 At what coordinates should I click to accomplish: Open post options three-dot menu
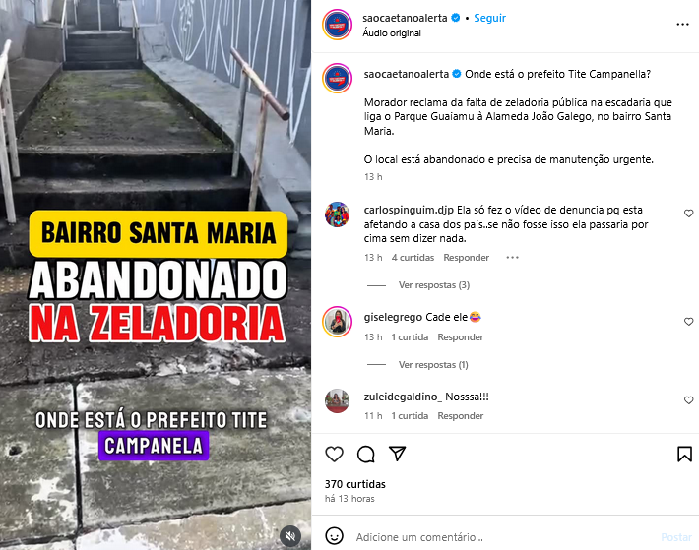[x=682, y=25]
